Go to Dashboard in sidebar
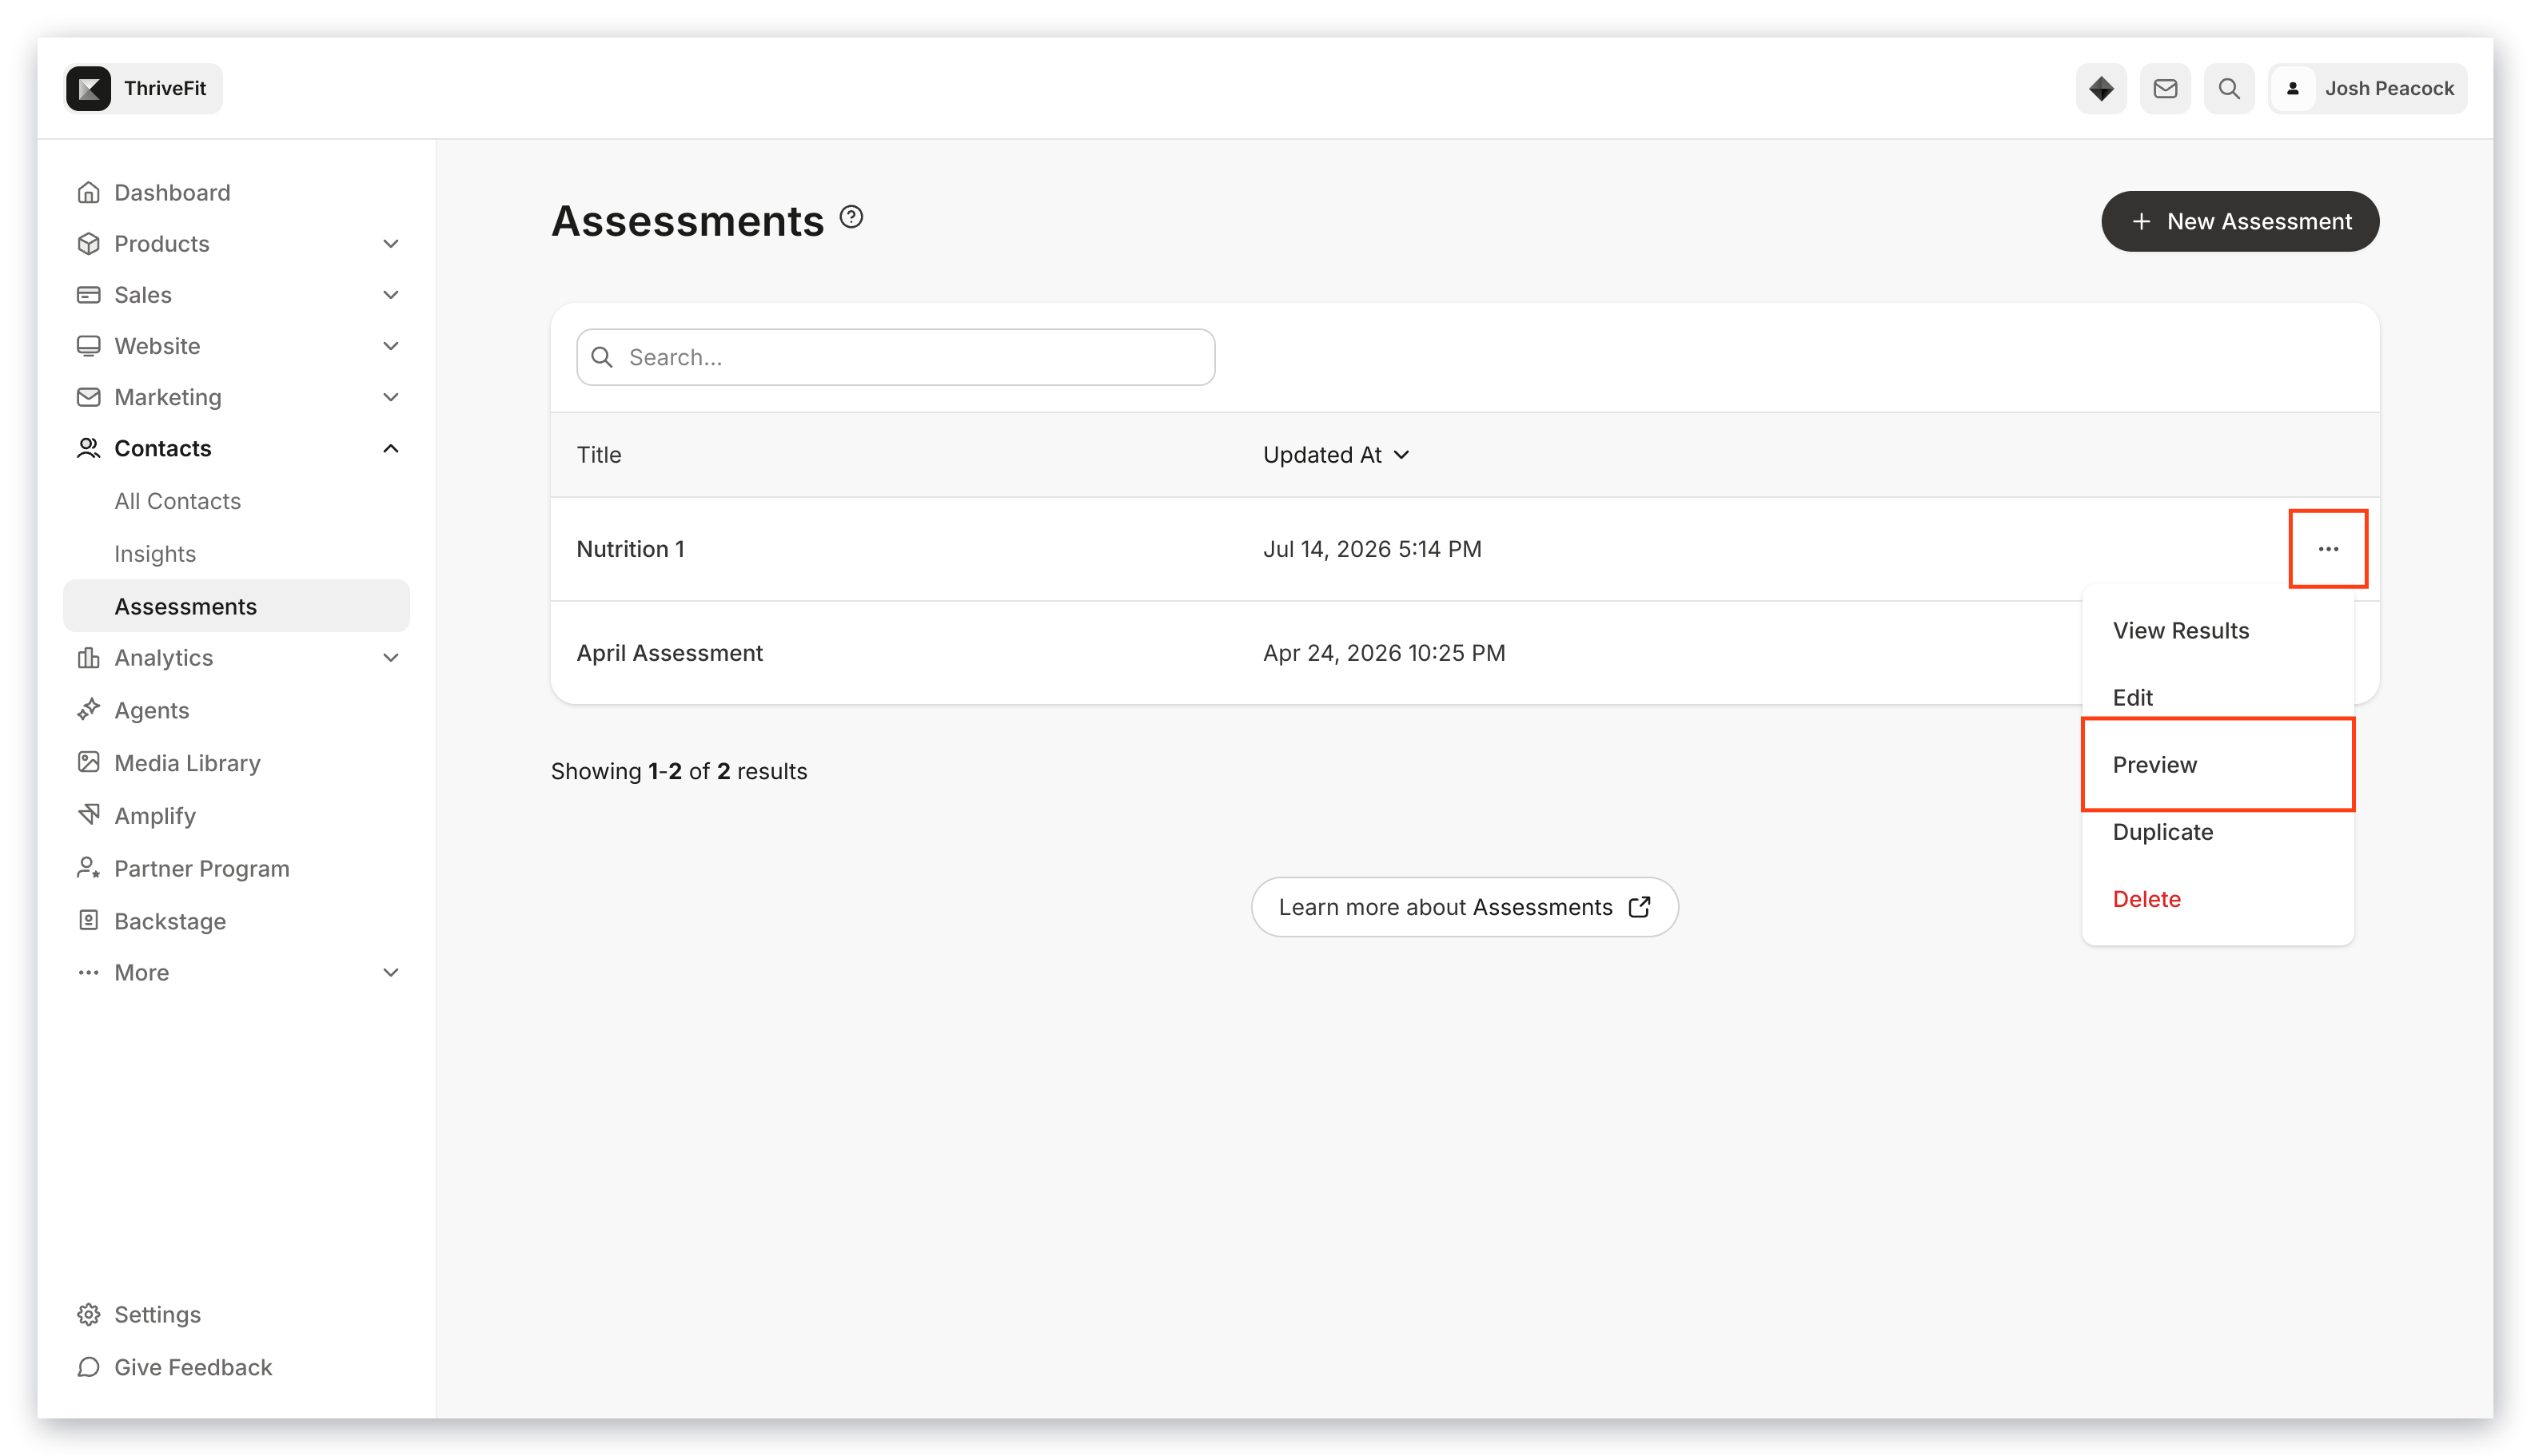The width and height of the screenshot is (2531, 1456). pyautogui.click(x=236, y=192)
